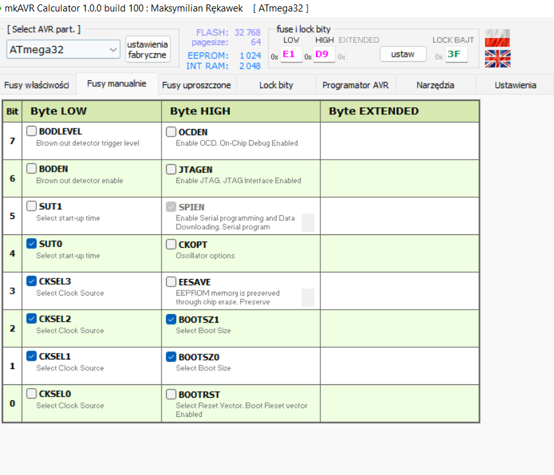This screenshot has height=475, width=554.
Task: Open the AVR part selection dropdown
Action: tap(63, 50)
